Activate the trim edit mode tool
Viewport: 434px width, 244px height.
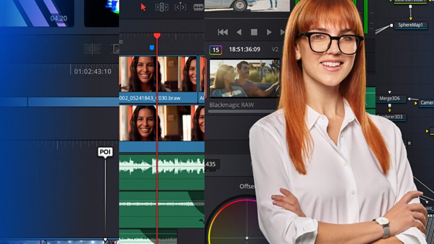(162, 7)
